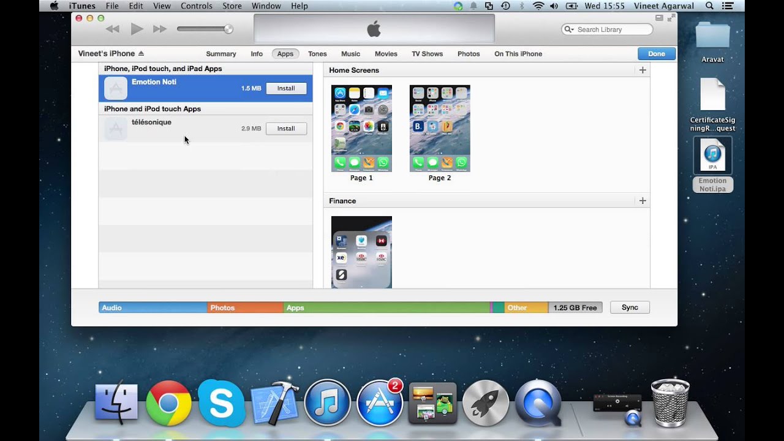Image resolution: width=784 pixels, height=441 pixels.
Task: Add a new Home Screens page
Action: tap(643, 70)
